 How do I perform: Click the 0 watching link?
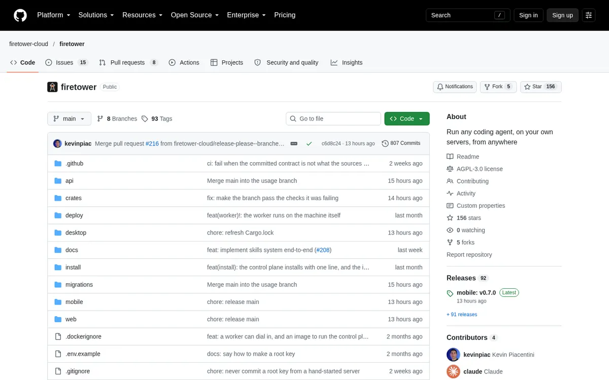(x=466, y=230)
